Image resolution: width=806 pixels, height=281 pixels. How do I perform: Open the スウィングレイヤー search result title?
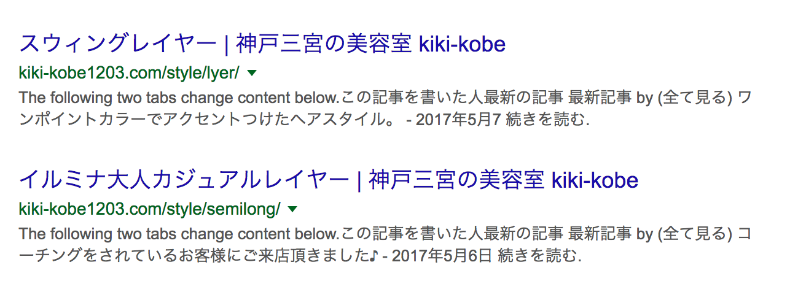pos(262,44)
